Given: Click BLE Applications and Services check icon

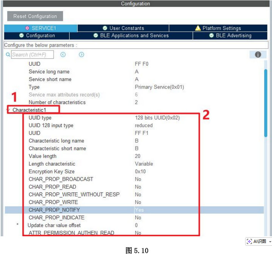Looking at the screenshot, I should [96, 35].
